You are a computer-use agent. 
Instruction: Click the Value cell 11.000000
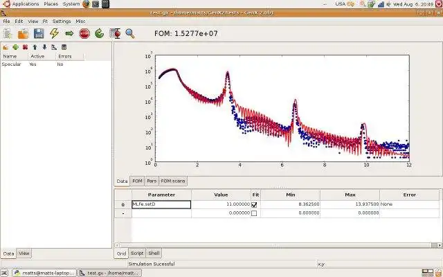click(x=221, y=204)
